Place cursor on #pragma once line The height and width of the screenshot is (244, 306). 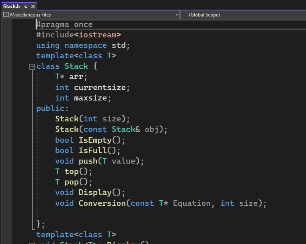pos(64,25)
